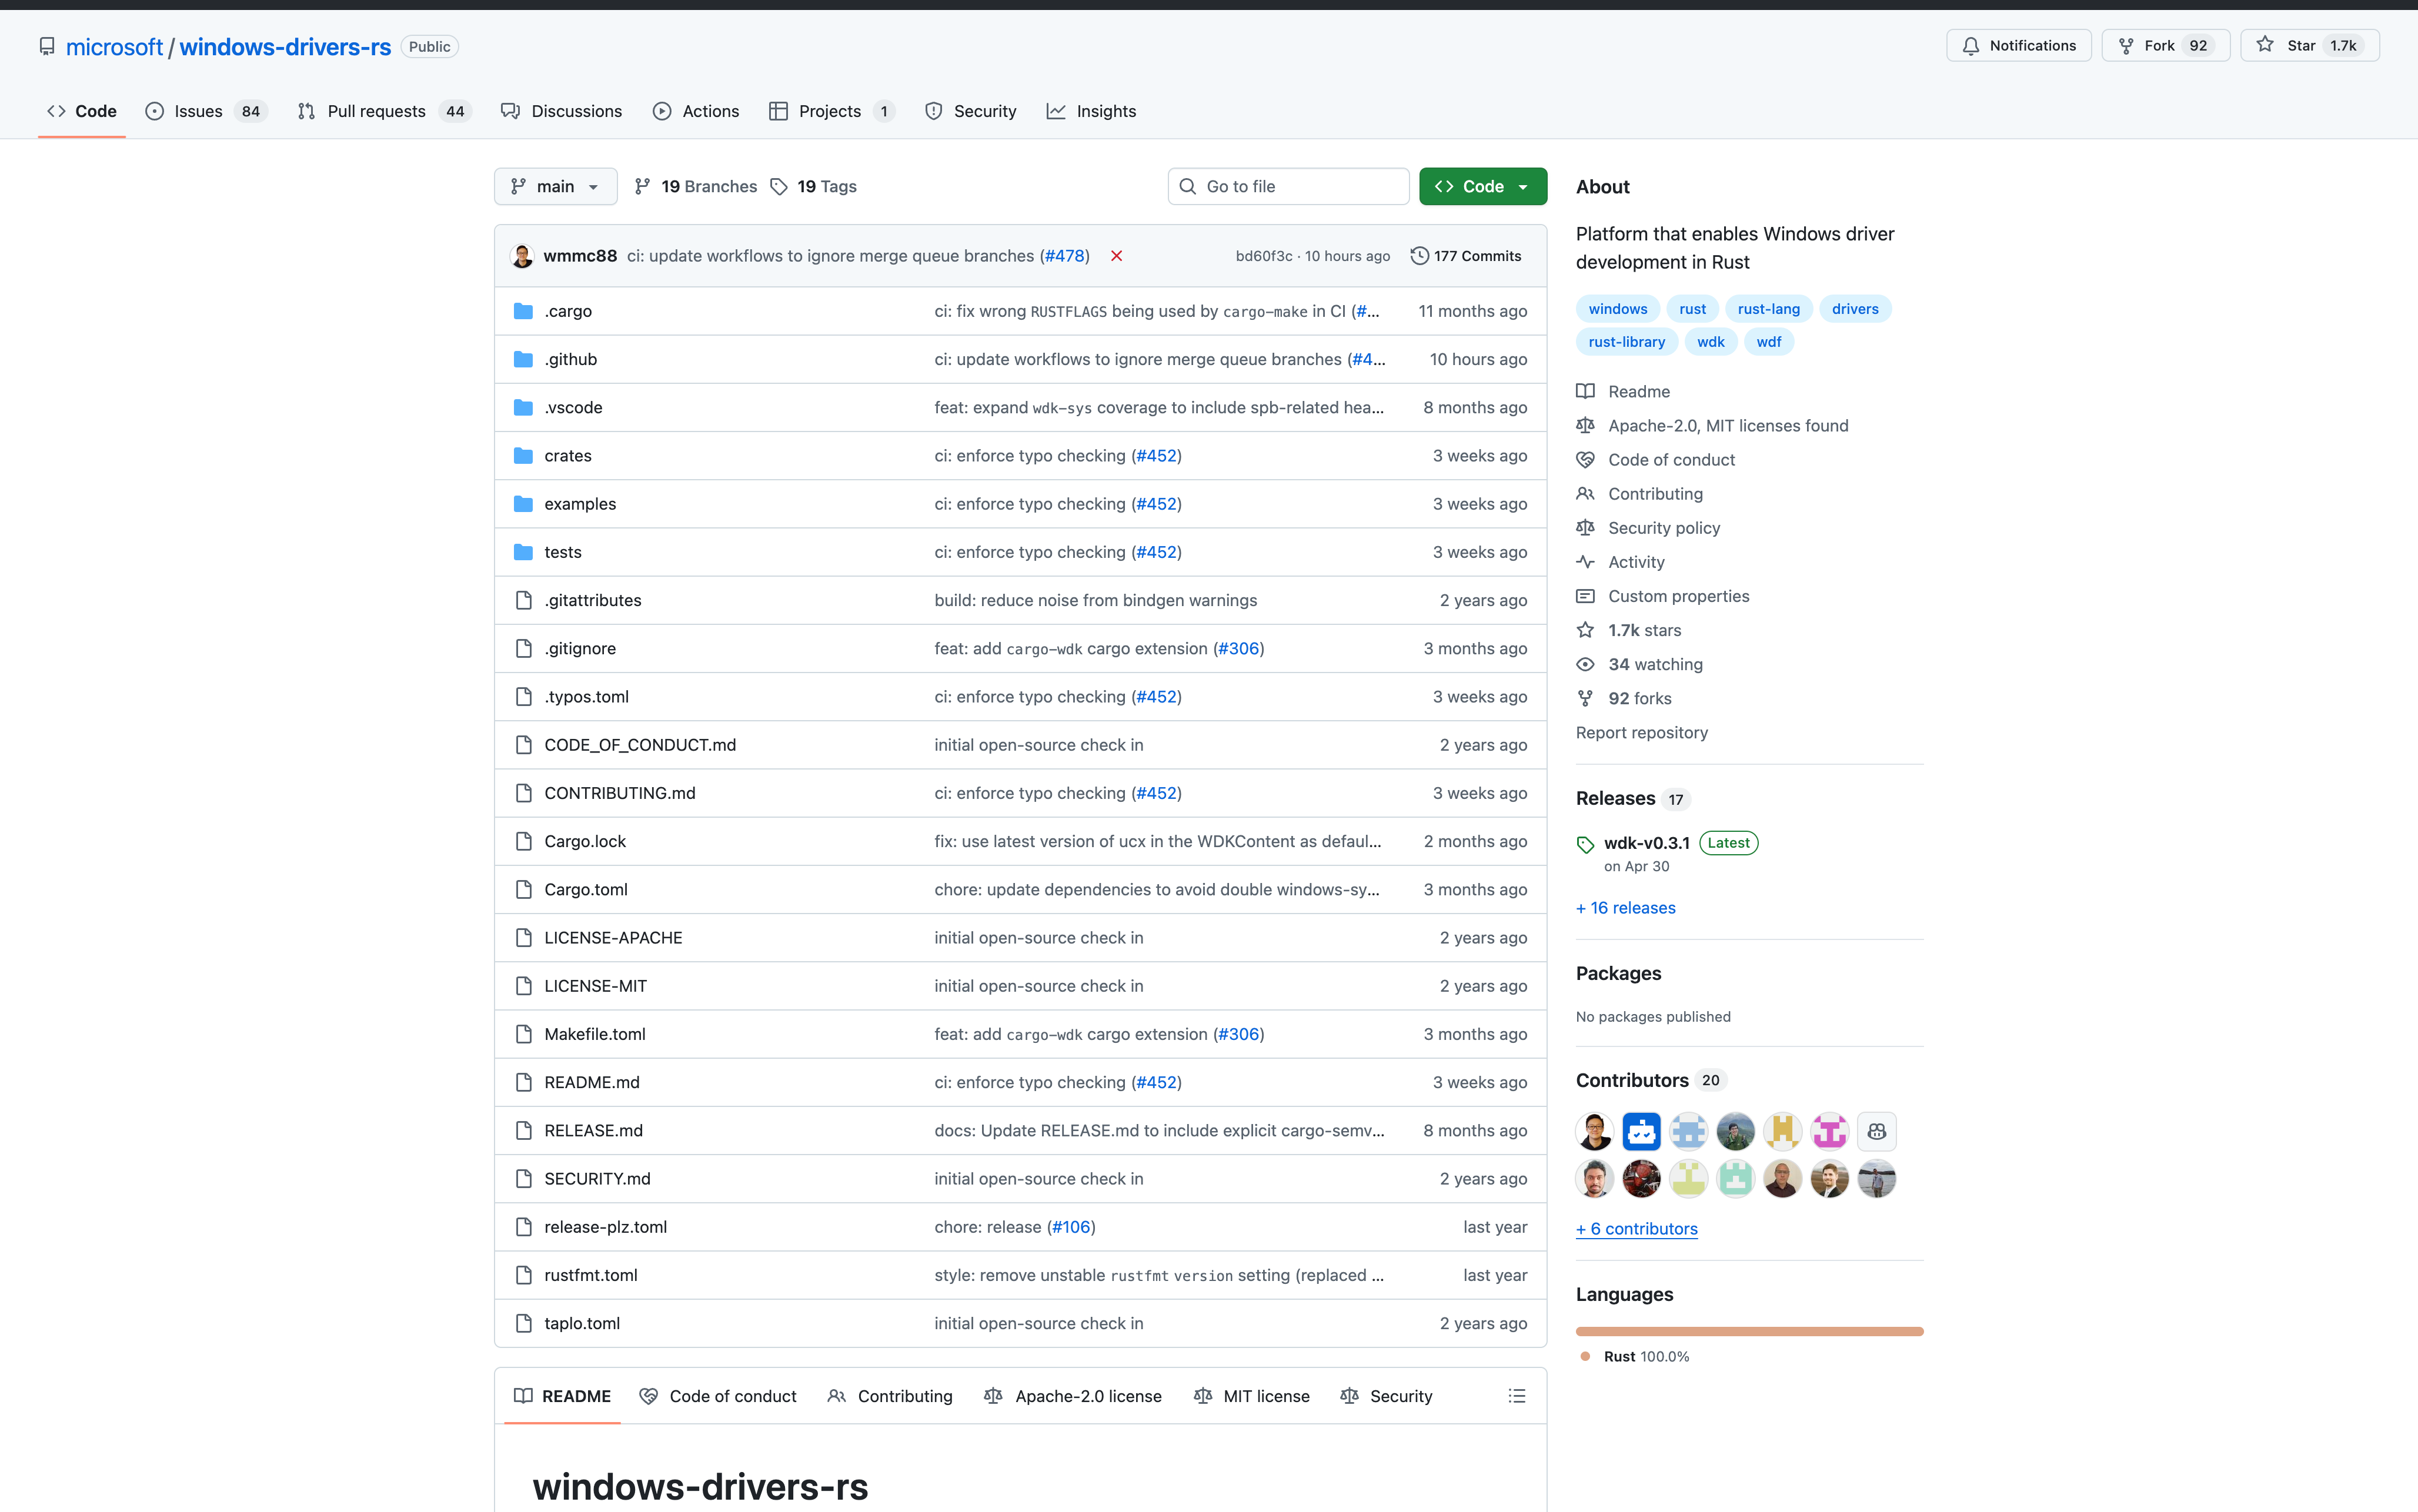Click Report repository
2418x1512 pixels.
click(x=1641, y=732)
